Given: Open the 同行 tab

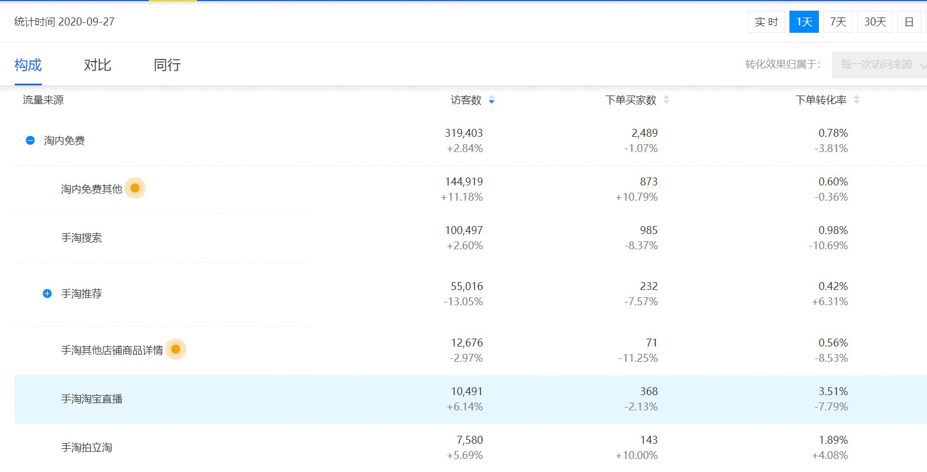Looking at the screenshot, I should point(167,65).
